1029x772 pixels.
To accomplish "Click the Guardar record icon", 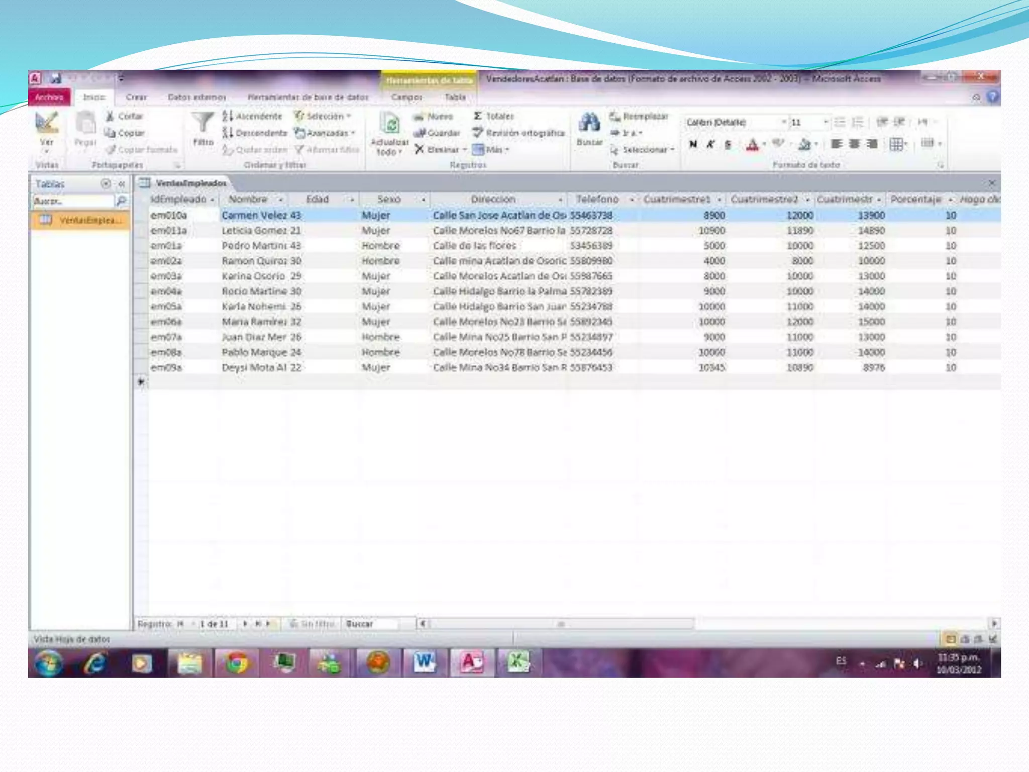I will click(x=420, y=133).
